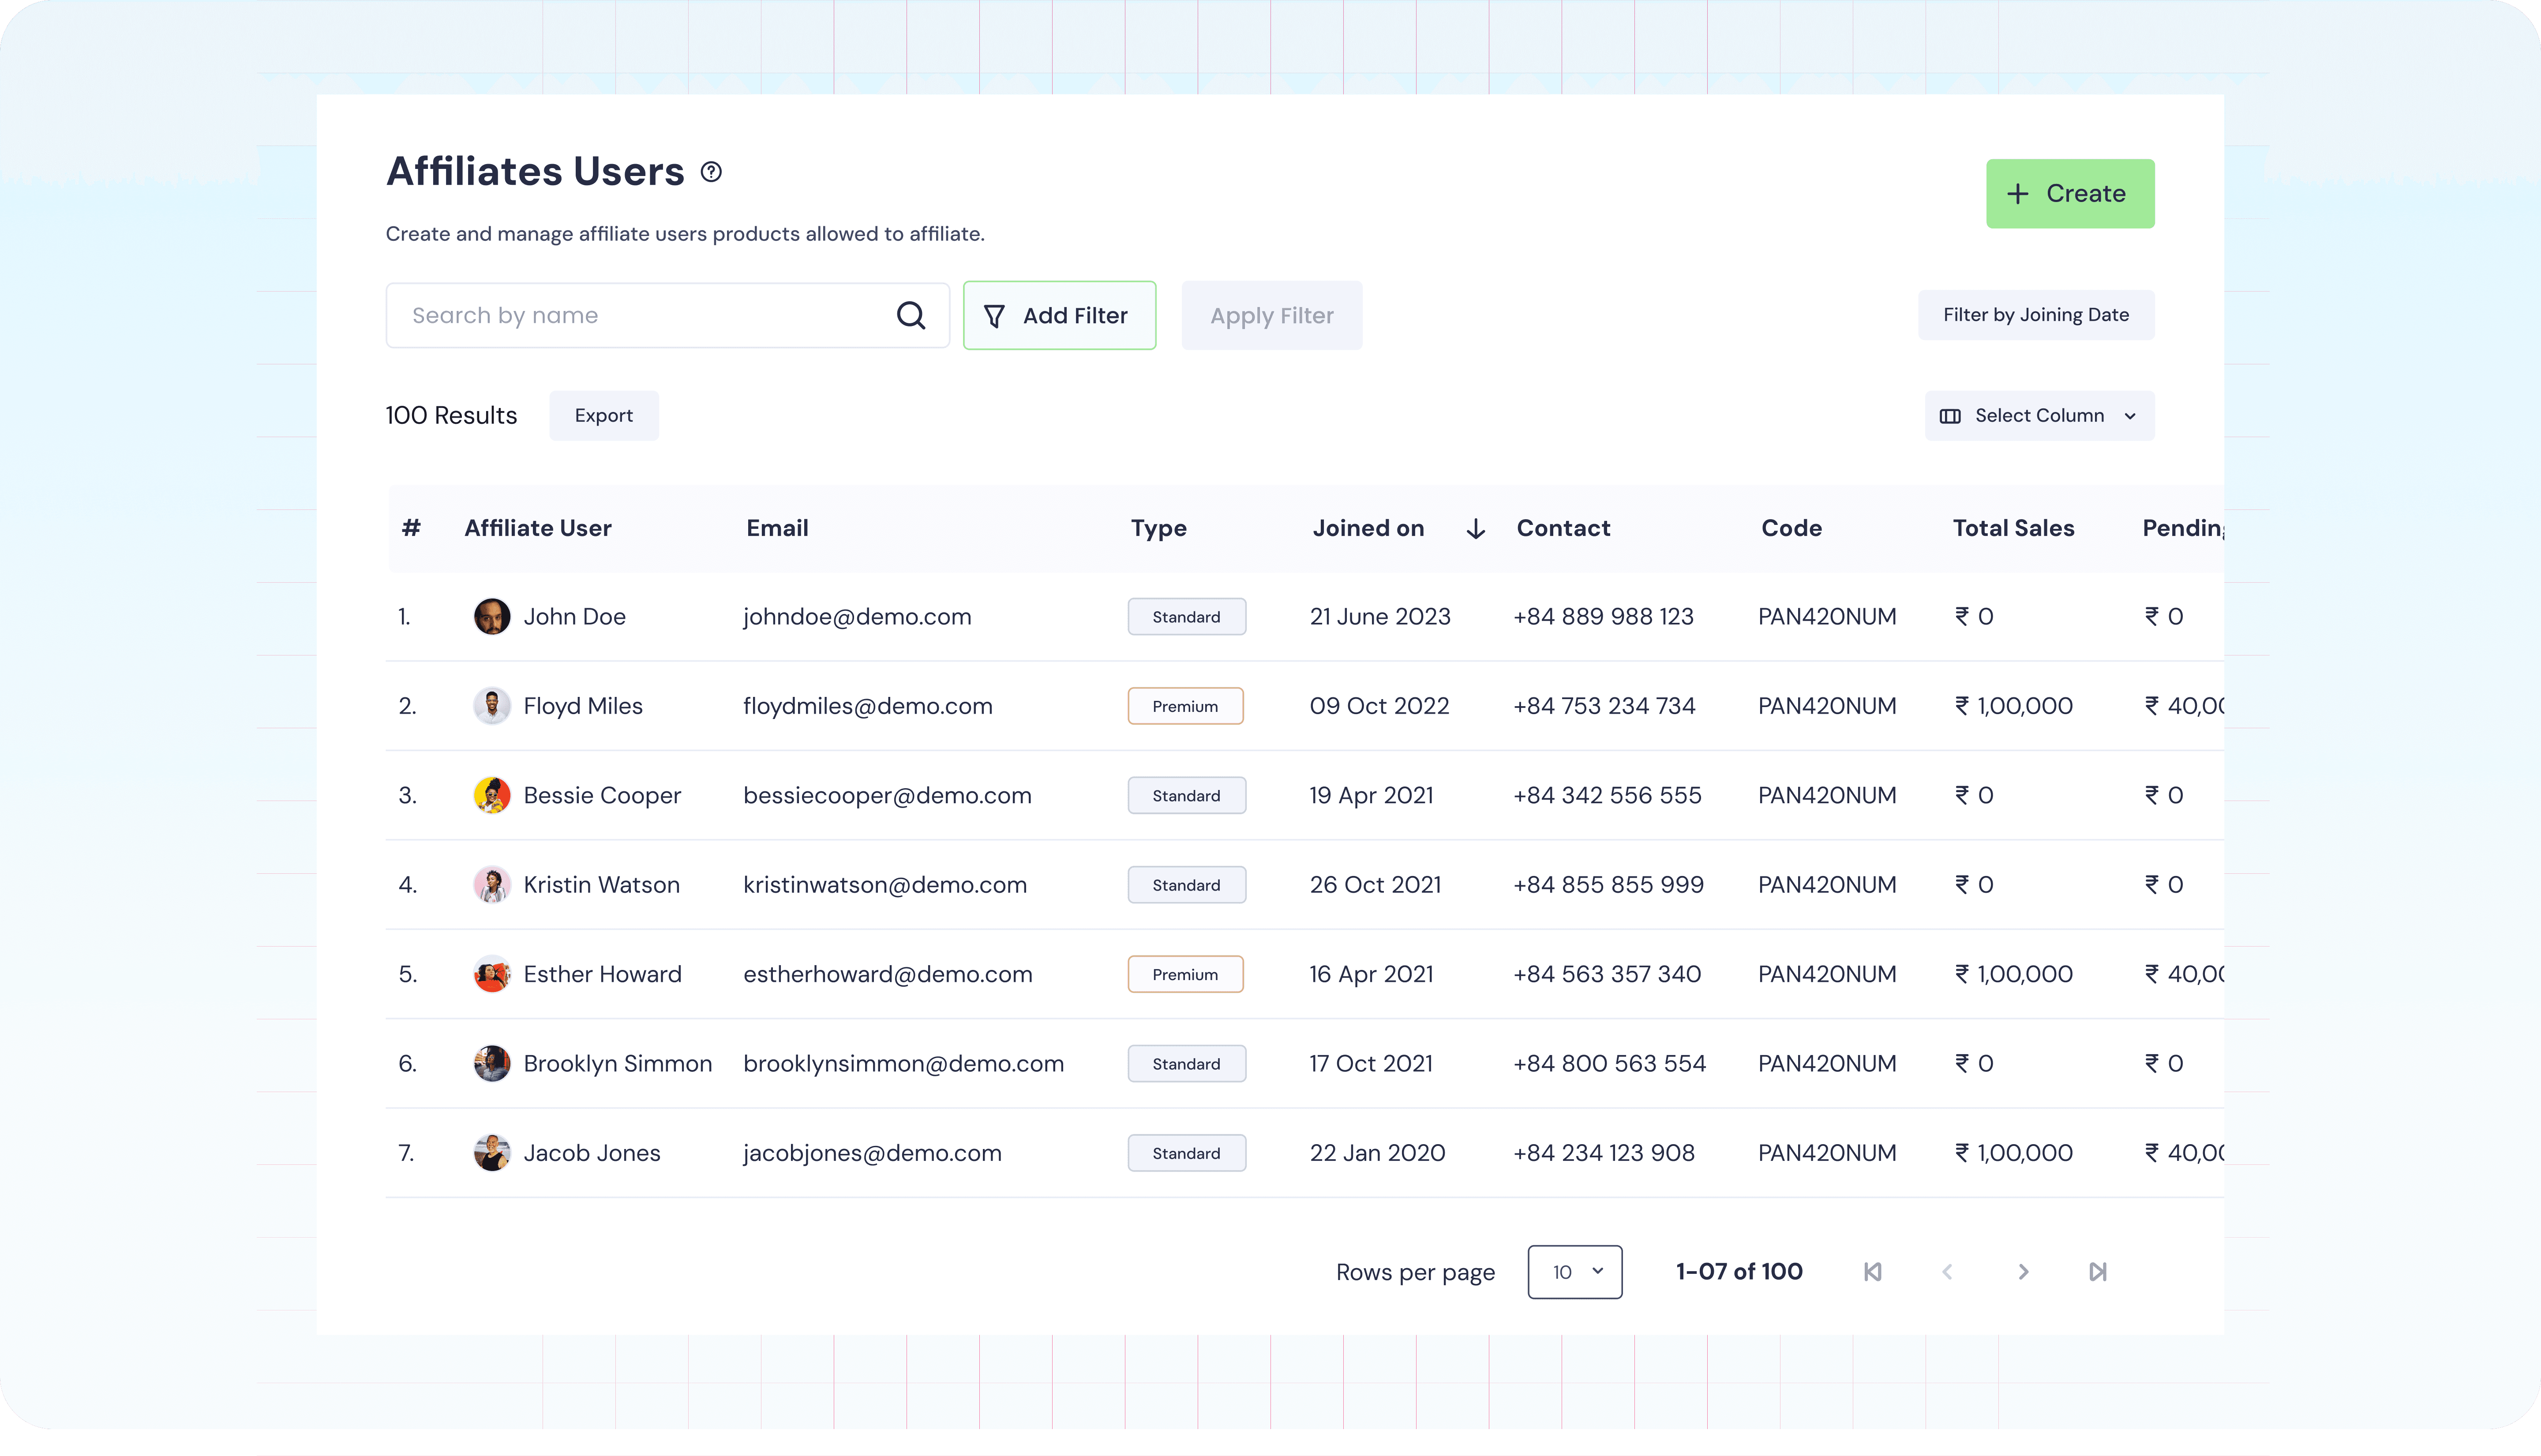Click the Joined on sort arrow
Image resolution: width=2541 pixels, height=1456 pixels.
[x=1475, y=529]
